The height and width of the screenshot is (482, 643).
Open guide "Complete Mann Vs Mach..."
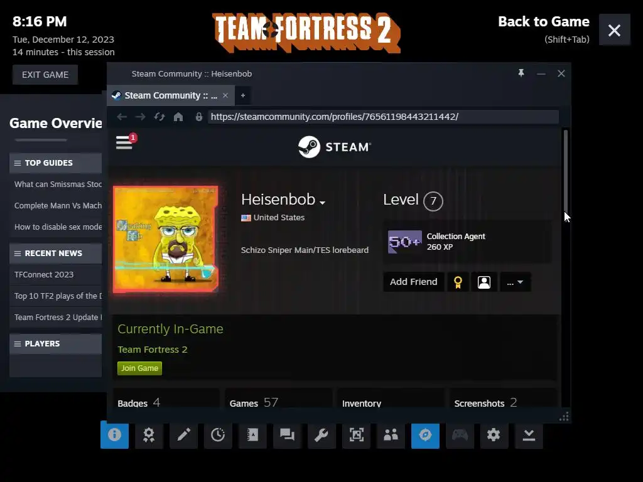pyautogui.click(x=58, y=206)
